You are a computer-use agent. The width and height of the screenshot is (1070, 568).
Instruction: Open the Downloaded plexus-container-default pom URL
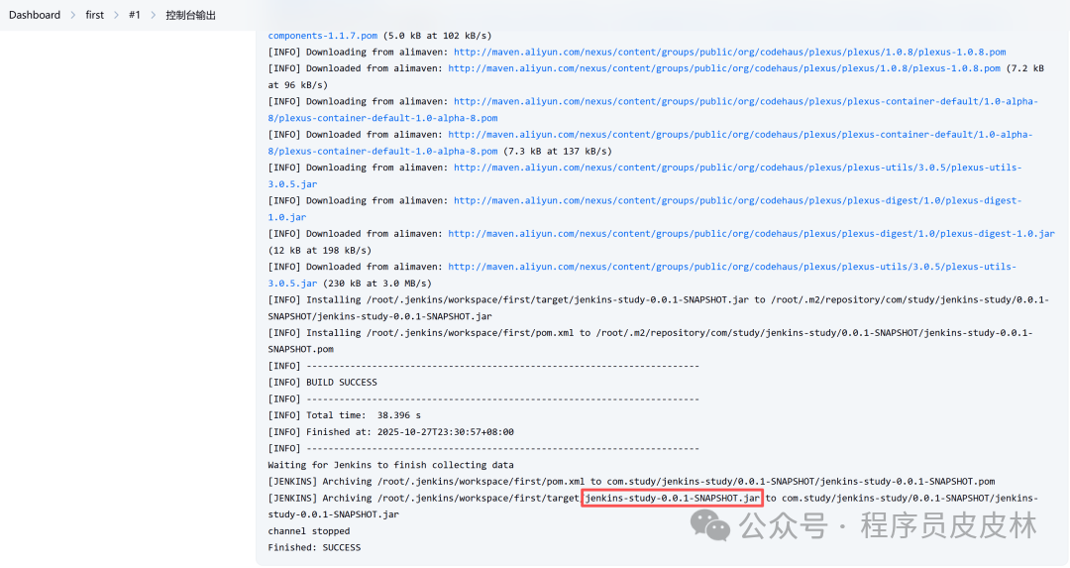pyautogui.click(x=650, y=143)
